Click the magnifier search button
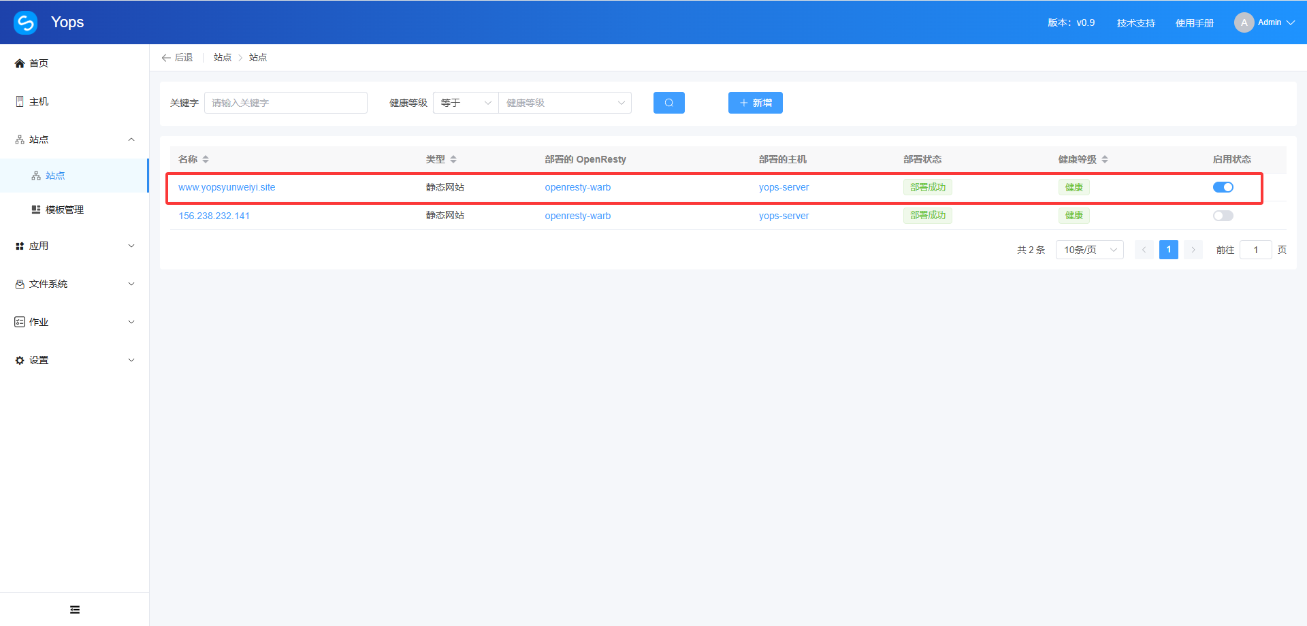This screenshot has width=1307, height=626. point(668,103)
